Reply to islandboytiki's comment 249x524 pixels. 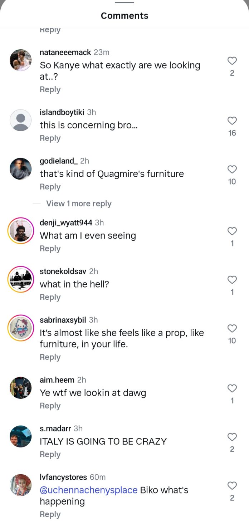[x=50, y=138]
